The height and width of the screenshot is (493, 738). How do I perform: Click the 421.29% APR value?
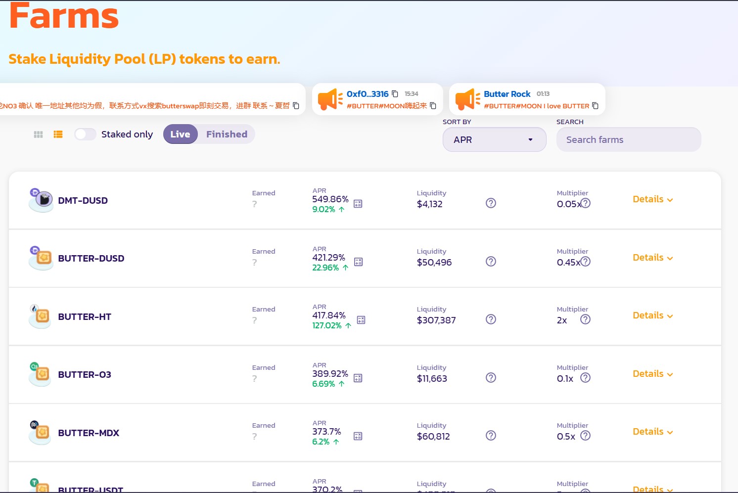coord(329,258)
